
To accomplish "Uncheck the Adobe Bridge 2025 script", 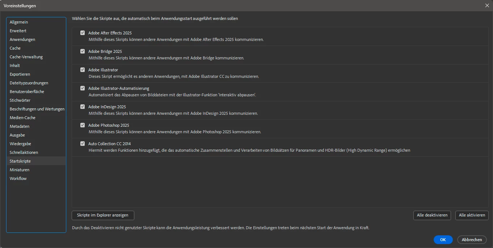I will point(83,51).
